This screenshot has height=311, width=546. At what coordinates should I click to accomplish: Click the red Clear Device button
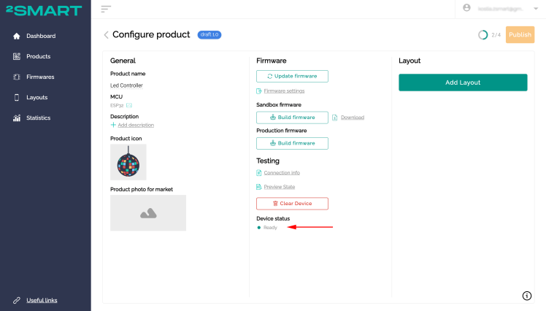[292, 204]
